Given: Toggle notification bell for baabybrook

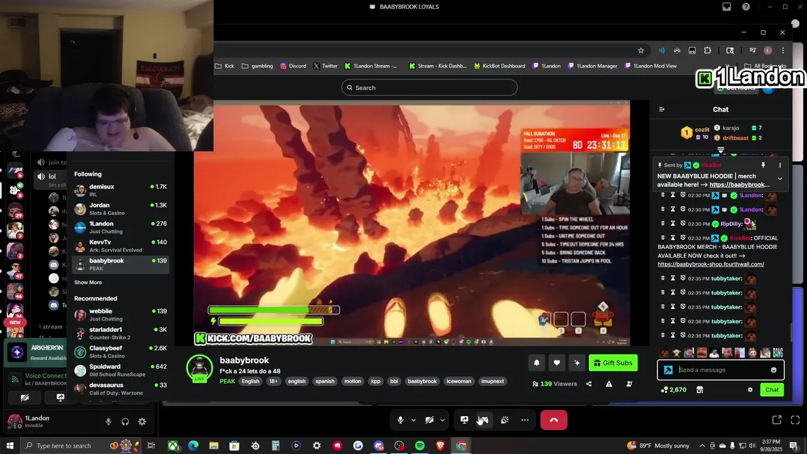Looking at the screenshot, I should (x=537, y=363).
